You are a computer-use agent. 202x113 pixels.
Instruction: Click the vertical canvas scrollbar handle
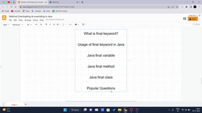pyautogui.click(x=201, y=81)
